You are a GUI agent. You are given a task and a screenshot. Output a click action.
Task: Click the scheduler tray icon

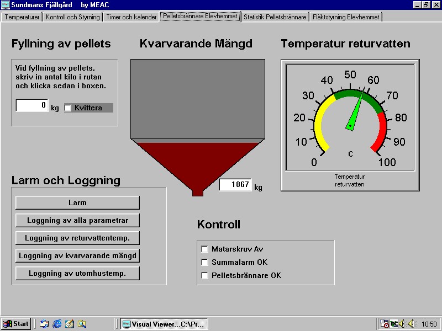pos(384,324)
